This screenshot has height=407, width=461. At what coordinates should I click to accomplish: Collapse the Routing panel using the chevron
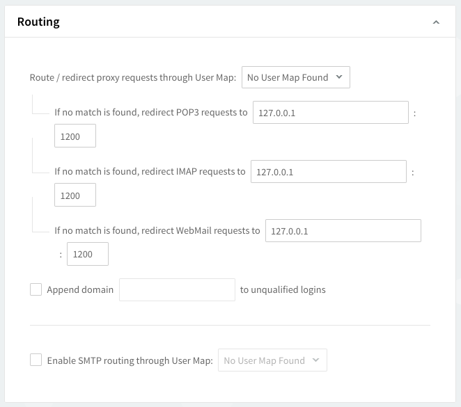pyautogui.click(x=436, y=22)
